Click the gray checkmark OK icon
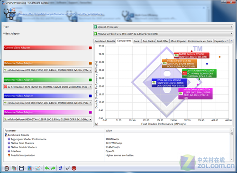 (68, 168)
